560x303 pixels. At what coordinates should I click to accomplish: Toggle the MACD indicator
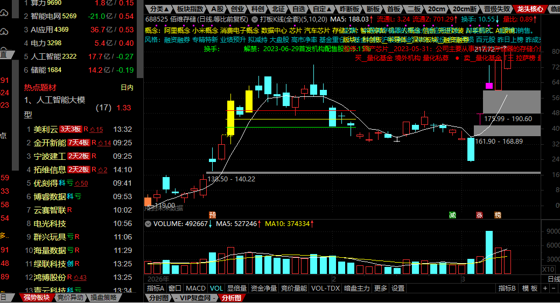(x=195, y=288)
